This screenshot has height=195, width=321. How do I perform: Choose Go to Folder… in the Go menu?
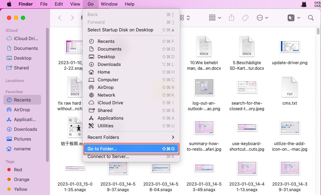tap(131, 149)
